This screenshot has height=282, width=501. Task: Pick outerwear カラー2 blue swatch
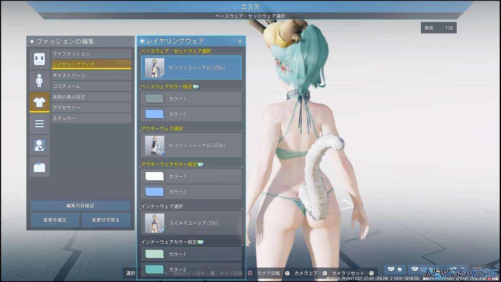coord(154,191)
